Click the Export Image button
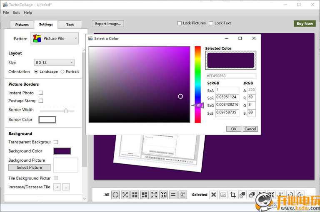The width and height of the screenshot is (320, 212). pyautogui.click(x=108, y=24)
